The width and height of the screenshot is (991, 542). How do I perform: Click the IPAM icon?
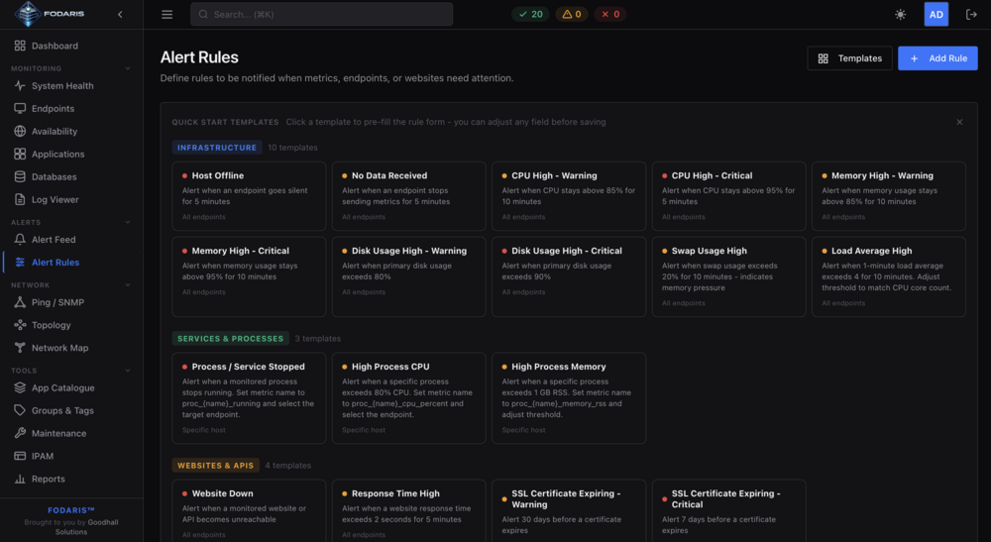click(x=20, y=456)
